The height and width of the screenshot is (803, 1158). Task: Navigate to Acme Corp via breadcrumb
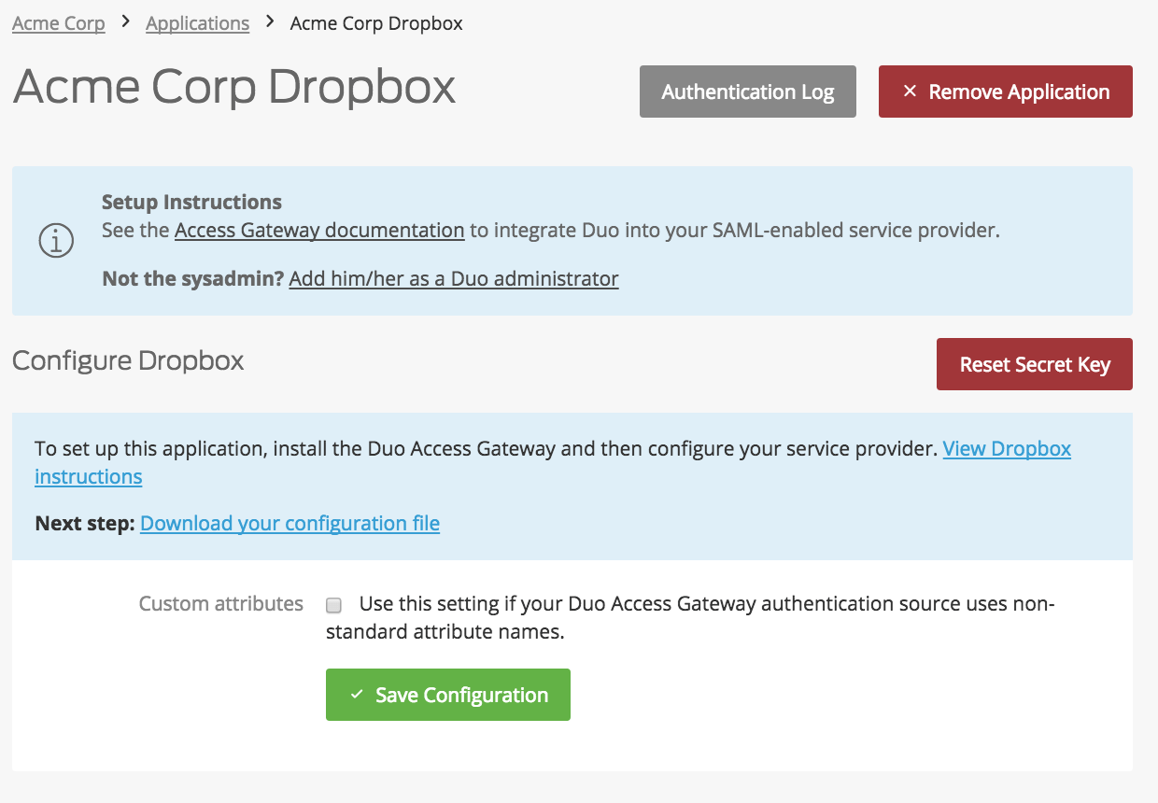point(58,22)
